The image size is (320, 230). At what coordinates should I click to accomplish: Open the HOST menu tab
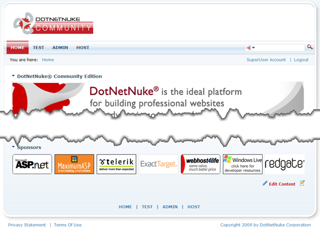[82, 47]
